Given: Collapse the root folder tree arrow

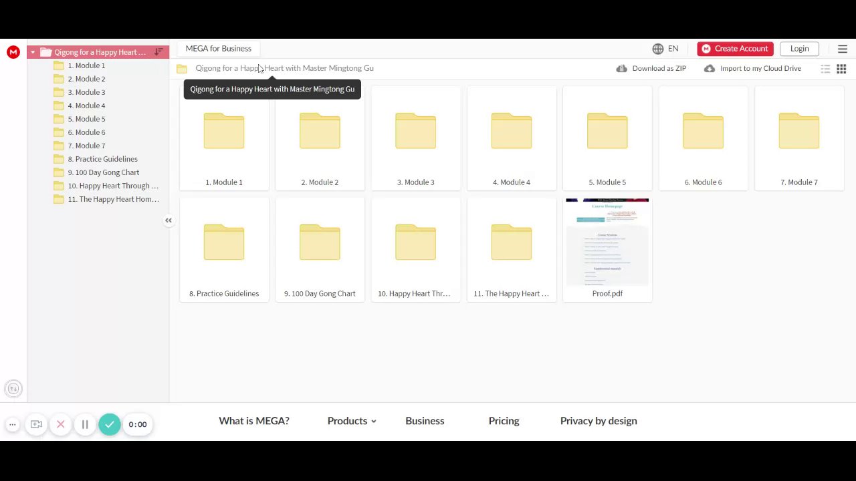Looking at the screenshot, I should [x=33, y=52].
